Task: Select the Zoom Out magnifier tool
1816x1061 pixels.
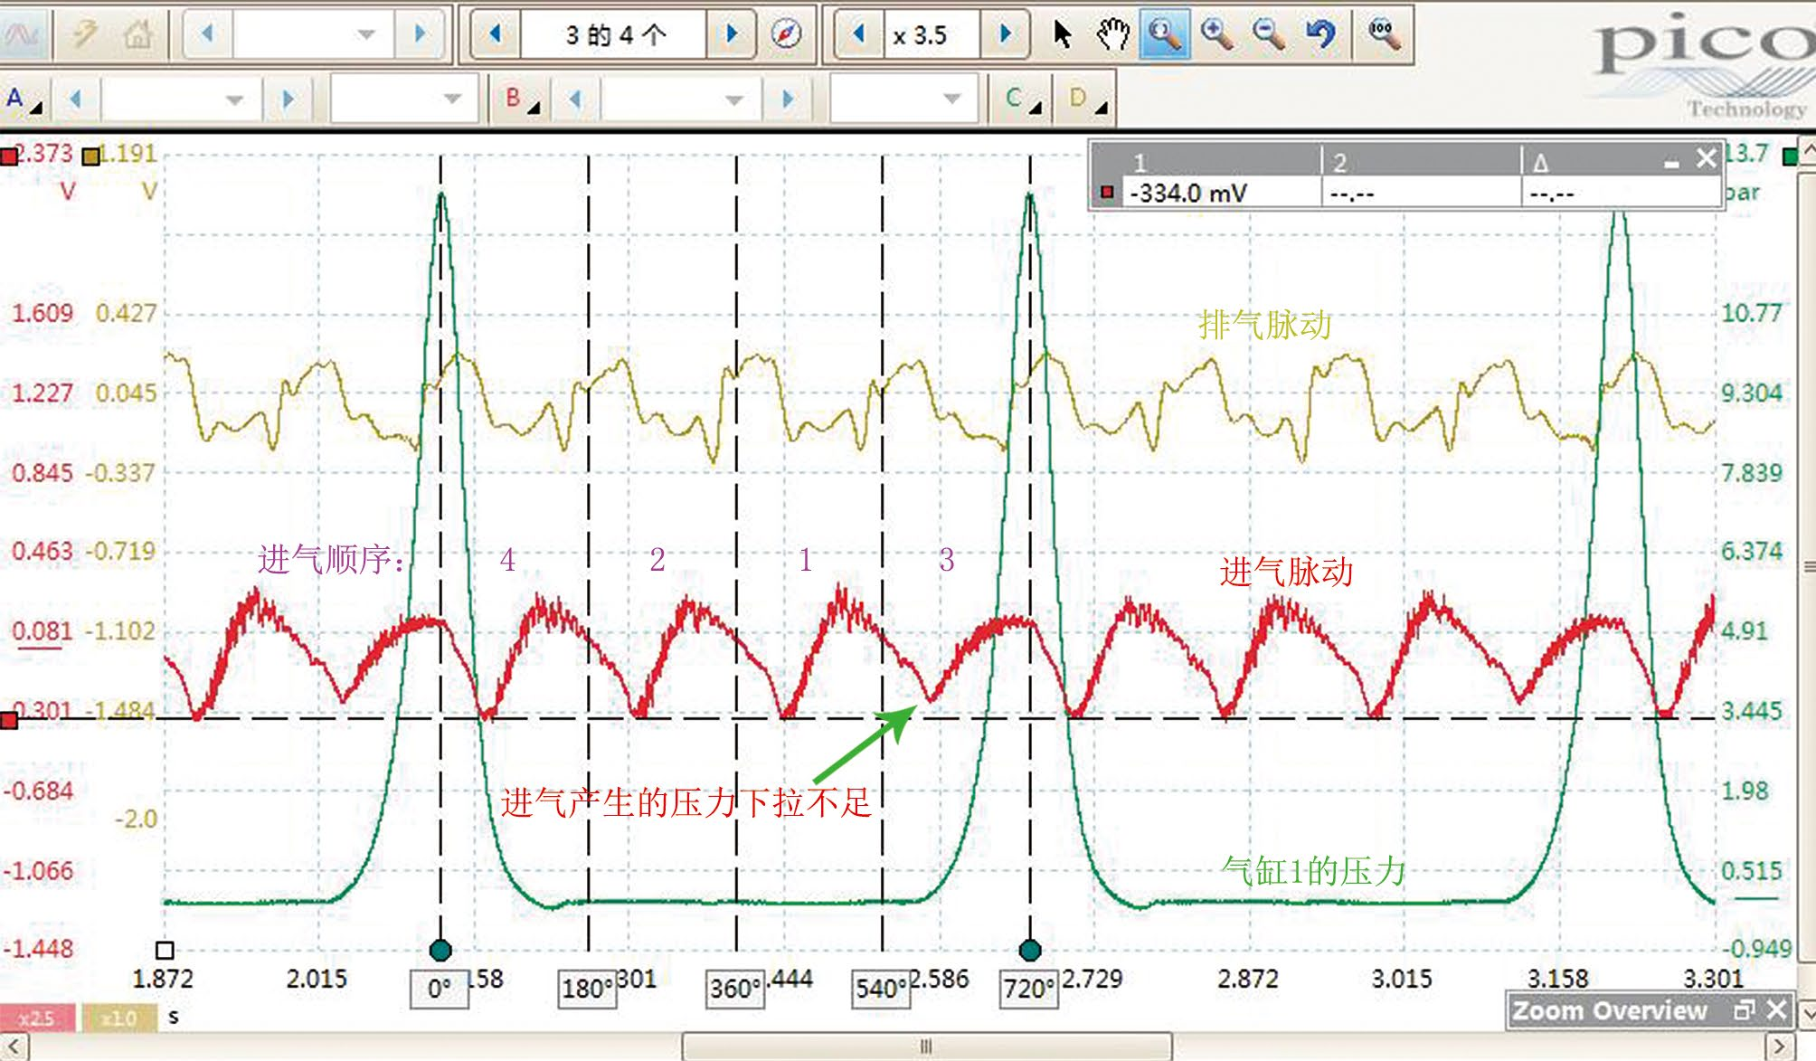Action: click(1270, 34)
